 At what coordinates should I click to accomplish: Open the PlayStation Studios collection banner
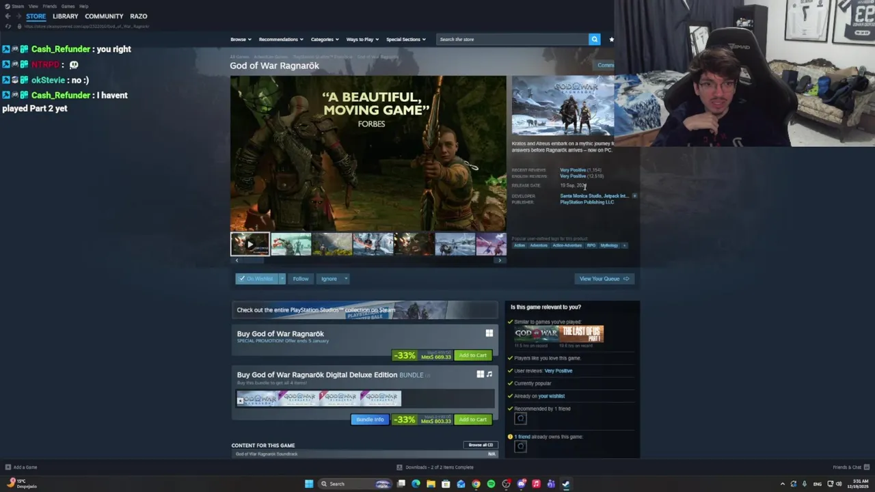tap(364, 310)
